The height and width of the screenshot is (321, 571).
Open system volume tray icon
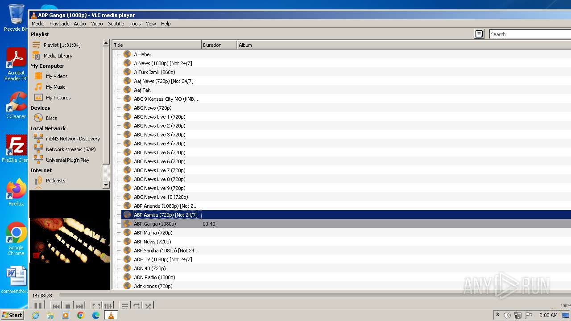pos(507,315)
